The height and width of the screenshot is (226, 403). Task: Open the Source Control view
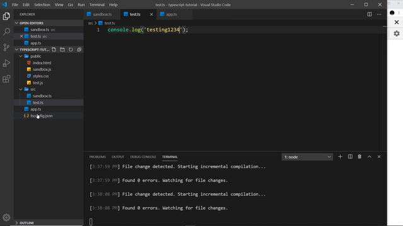click(6, 48)
